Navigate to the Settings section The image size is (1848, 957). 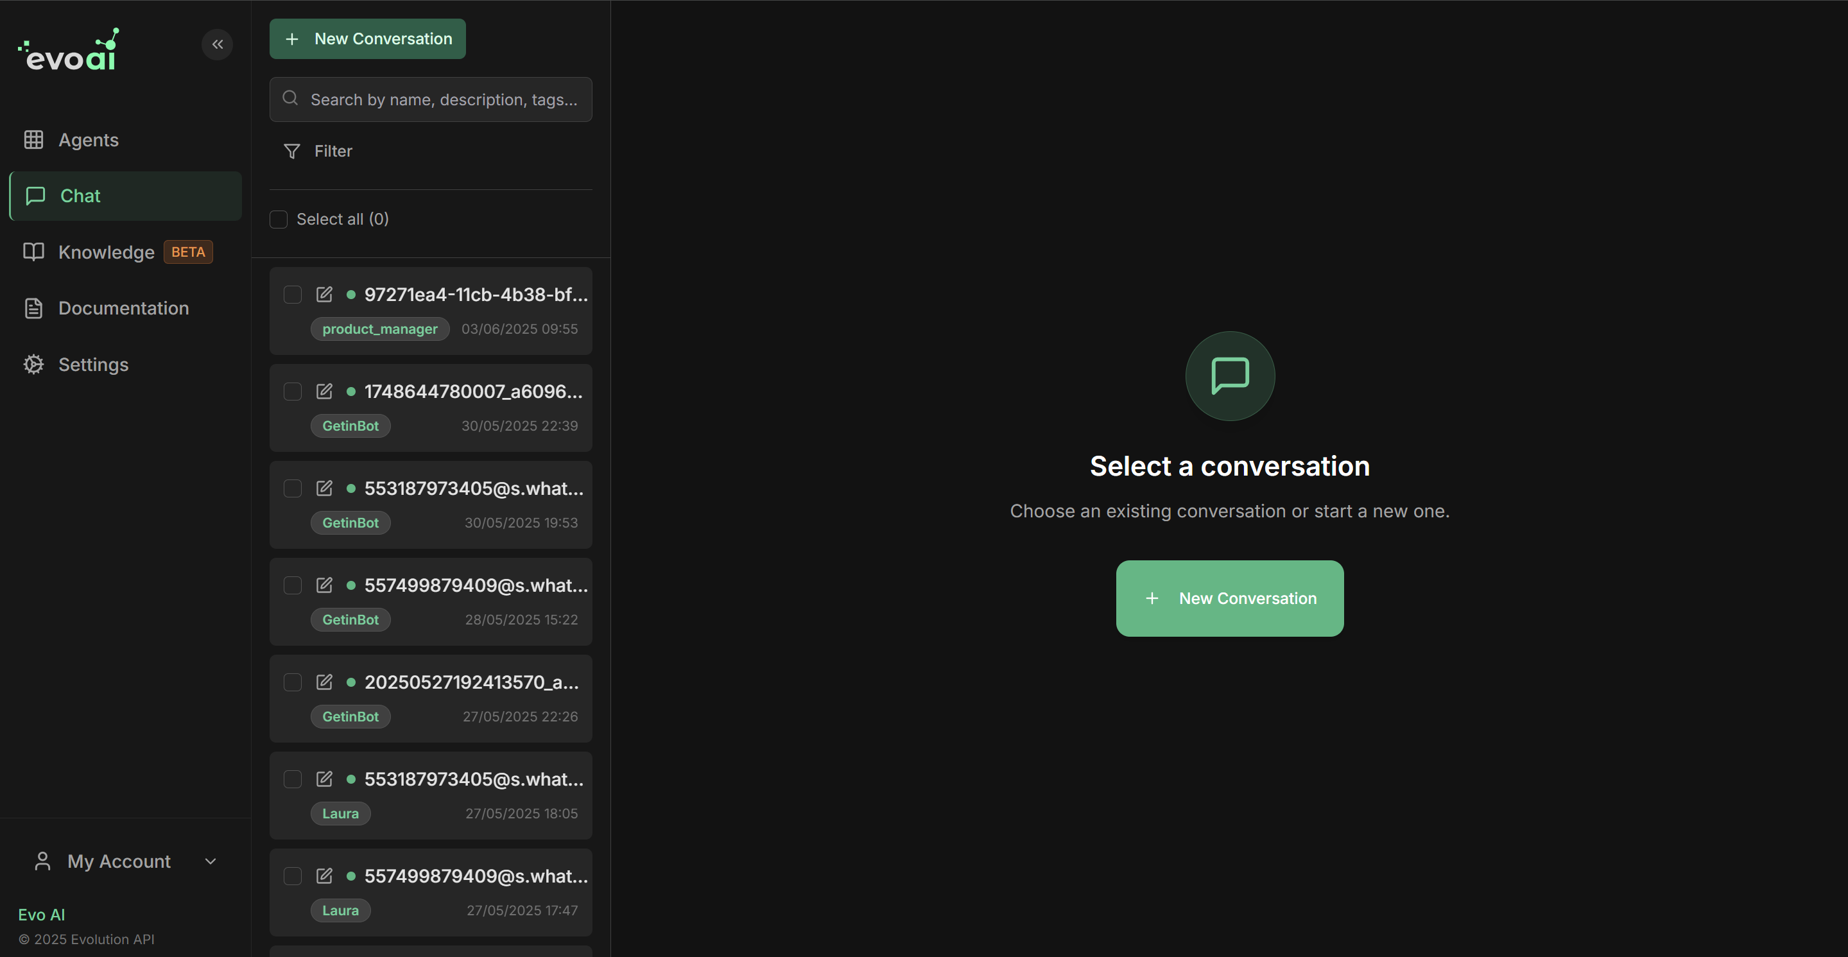point(93,365)
